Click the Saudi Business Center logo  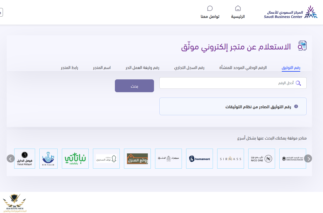click(x=291, y=12)
